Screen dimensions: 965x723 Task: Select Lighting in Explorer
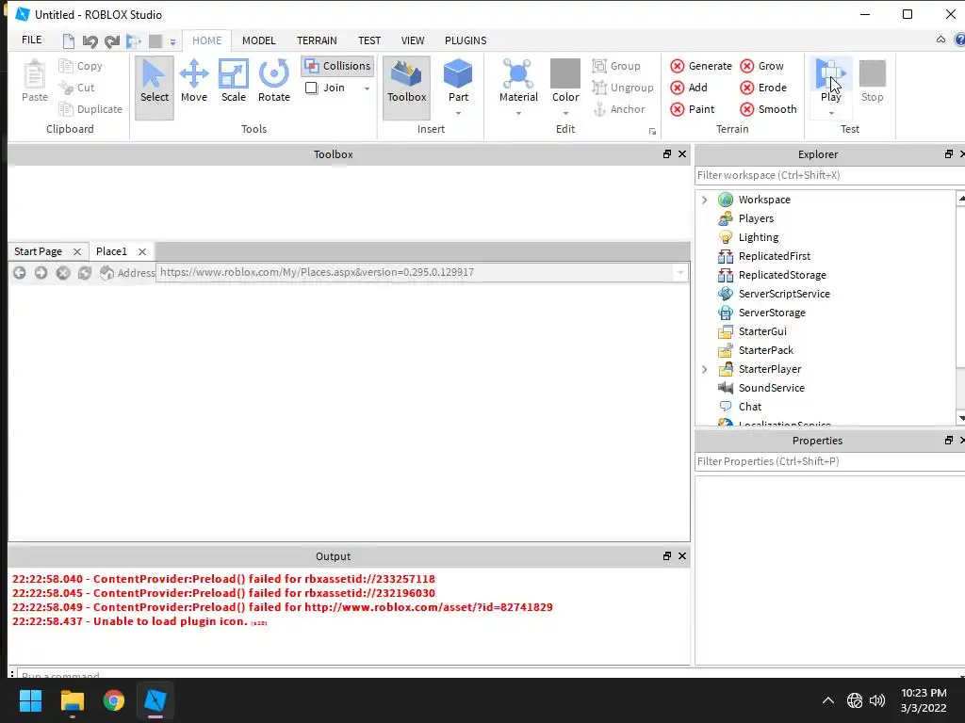coord(759,237)
